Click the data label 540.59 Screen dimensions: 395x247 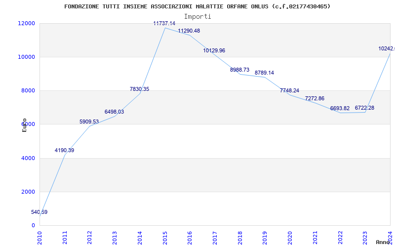click(39, 212)
